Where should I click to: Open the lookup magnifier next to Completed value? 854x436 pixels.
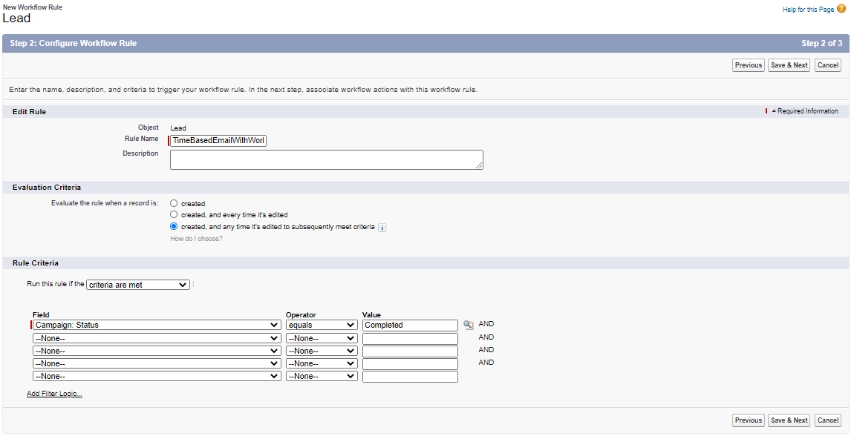(x=468, y=324)
